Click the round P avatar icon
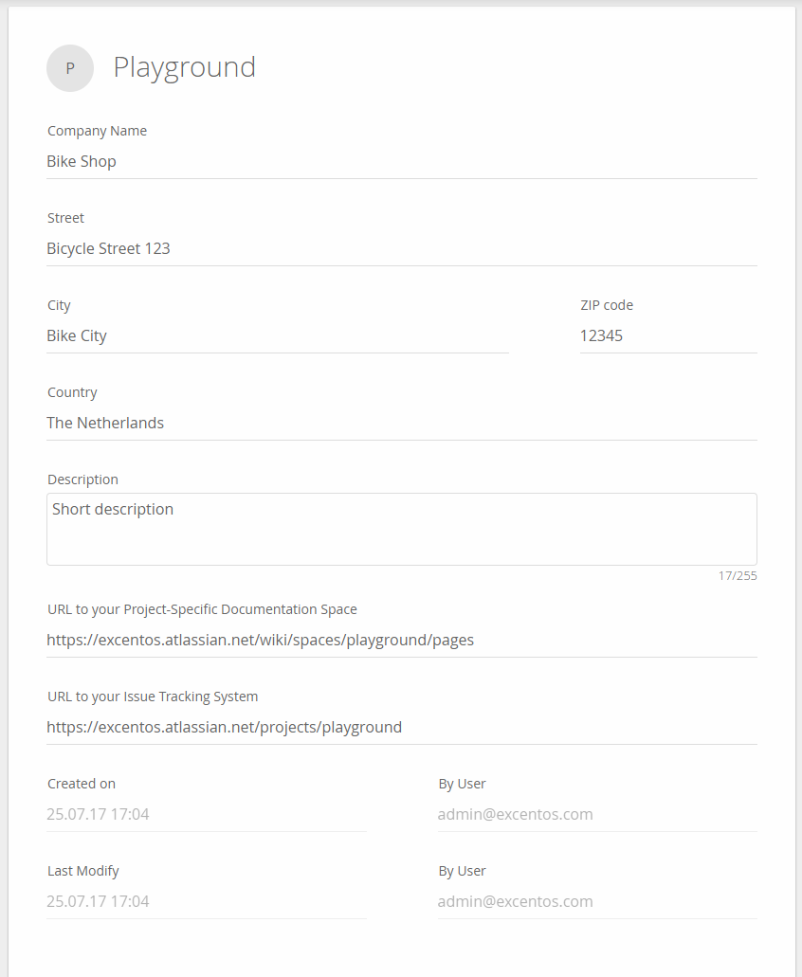The width and height of the screenshot is (802, 977). pyautogui.click(x=70, y=68)
